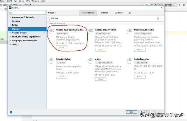The image size is (187, 121).
Task: Click the settings search magnifier icon
Action: pyautogui.click(x=11, y=13)
